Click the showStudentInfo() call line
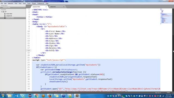The width and height of the screenshot is (174, 98). (58, 82)
